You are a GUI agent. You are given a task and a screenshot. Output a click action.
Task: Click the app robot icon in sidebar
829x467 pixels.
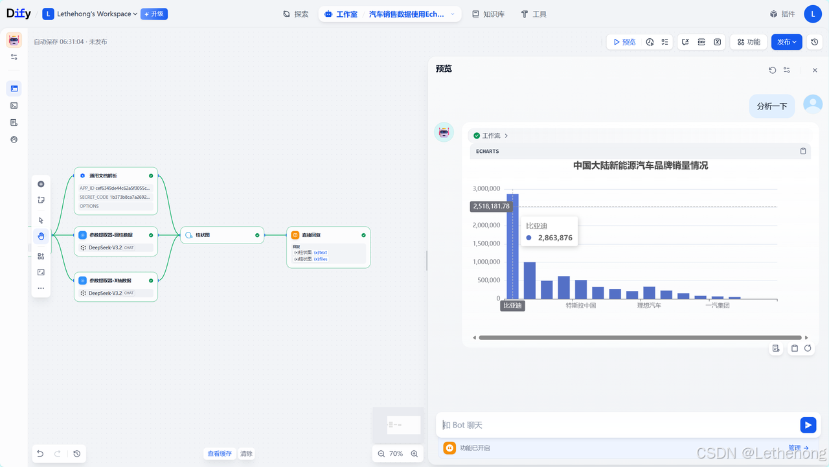(14, 40)
